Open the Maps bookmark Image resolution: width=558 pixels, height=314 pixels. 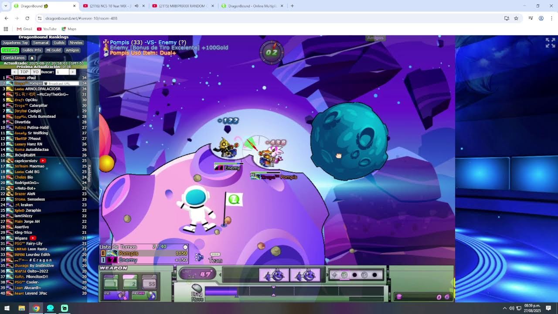(x=69, y=29)
